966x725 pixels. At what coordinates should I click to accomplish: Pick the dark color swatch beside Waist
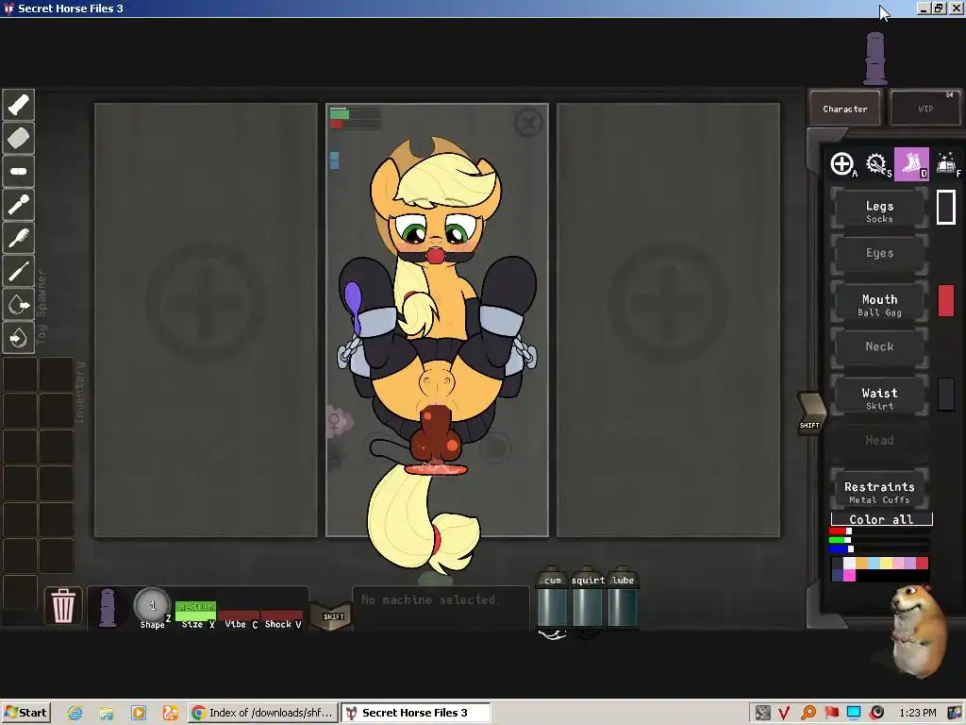tap(945, 395)
